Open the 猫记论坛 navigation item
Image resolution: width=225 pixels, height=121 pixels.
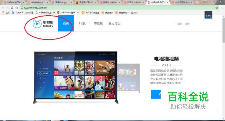coord(114,23)
